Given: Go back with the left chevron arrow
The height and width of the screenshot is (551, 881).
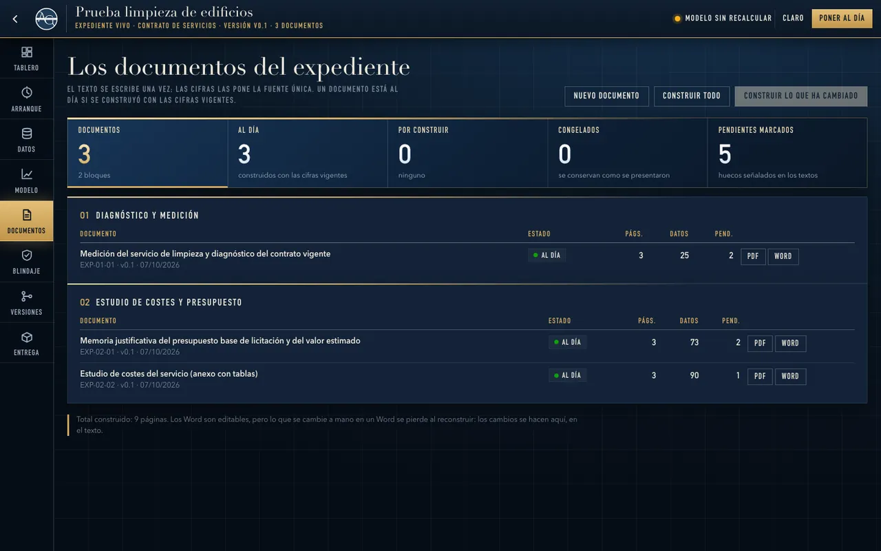Looking at the screenshot, I should (15, 19).
